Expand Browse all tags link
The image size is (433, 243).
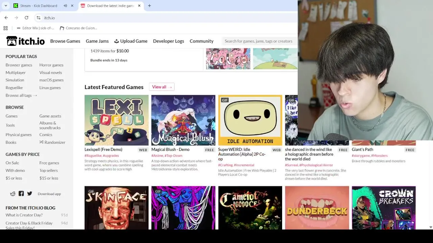(x=21, y=96)
